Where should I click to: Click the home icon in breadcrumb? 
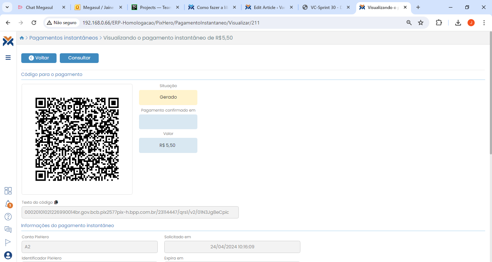22,38
